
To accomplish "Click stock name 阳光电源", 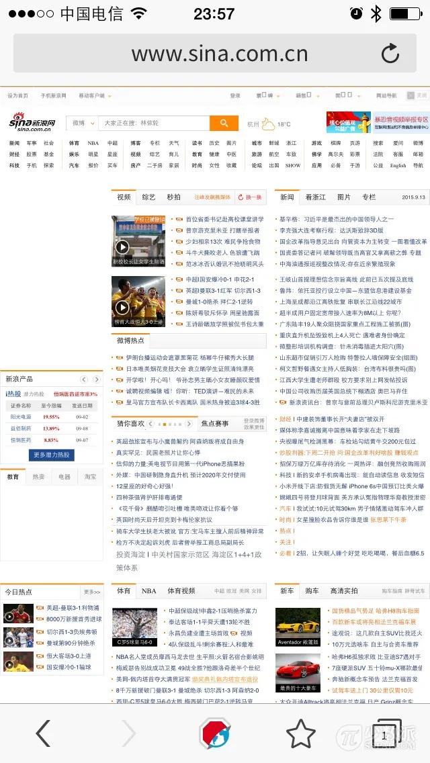I will coord(21,417).
